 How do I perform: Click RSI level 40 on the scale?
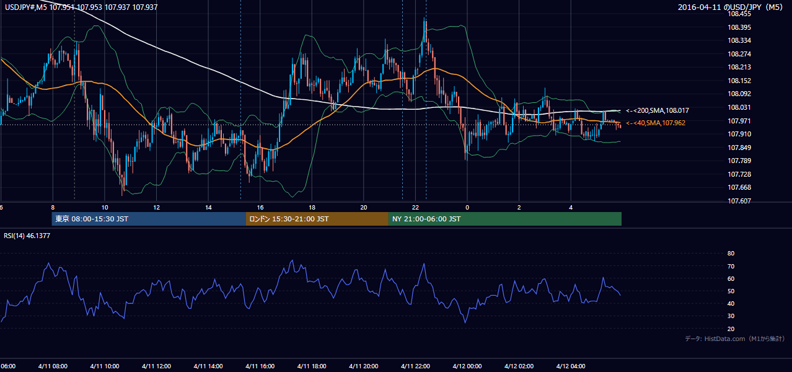pyautogui.click(x=731, y=304)
